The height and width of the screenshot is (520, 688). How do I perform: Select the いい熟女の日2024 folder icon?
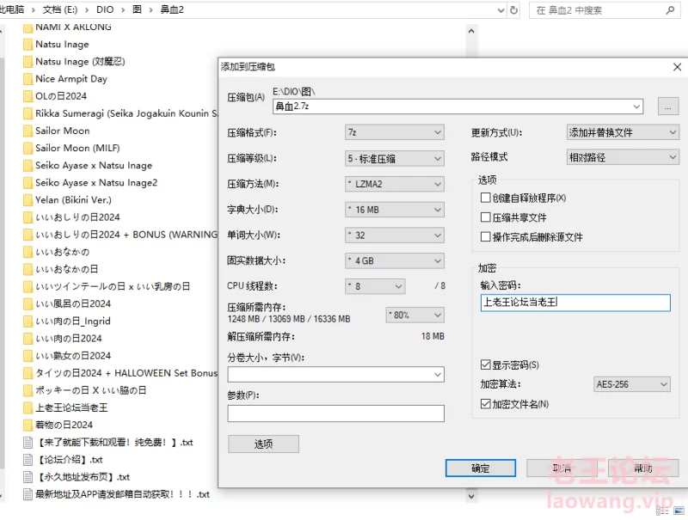pos(28,356)
